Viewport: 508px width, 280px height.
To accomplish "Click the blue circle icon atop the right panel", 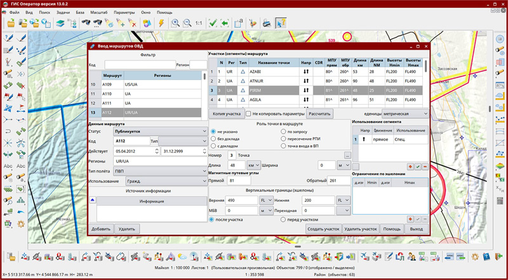I will point(500,39).
